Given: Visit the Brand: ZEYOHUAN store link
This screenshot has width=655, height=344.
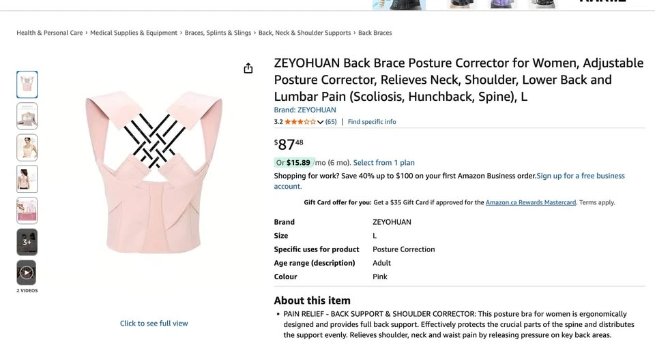Looking at the screenshot, I should coord(305,110).
